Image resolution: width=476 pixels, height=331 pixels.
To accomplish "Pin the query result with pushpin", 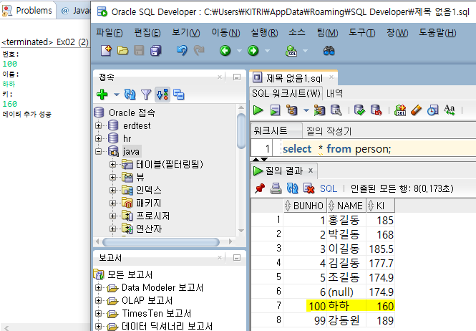I will tap(260, 188).
